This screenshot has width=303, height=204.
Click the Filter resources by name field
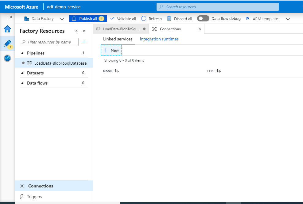49,42
